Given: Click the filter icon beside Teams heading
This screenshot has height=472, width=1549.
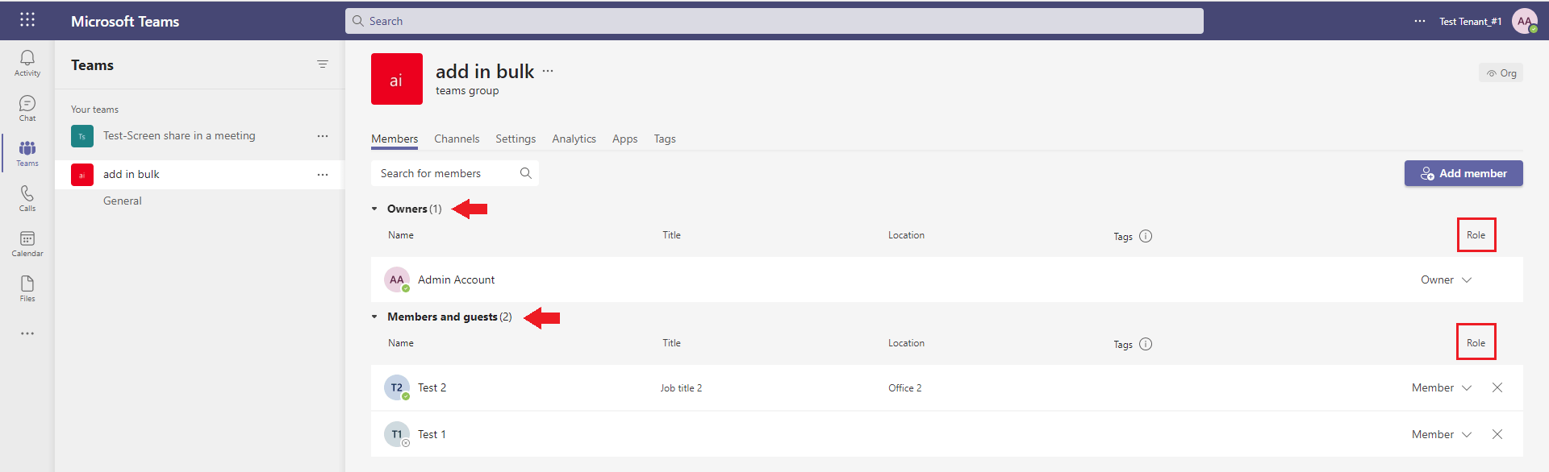Looking at the screenshot, I should [x=323, y=64].
